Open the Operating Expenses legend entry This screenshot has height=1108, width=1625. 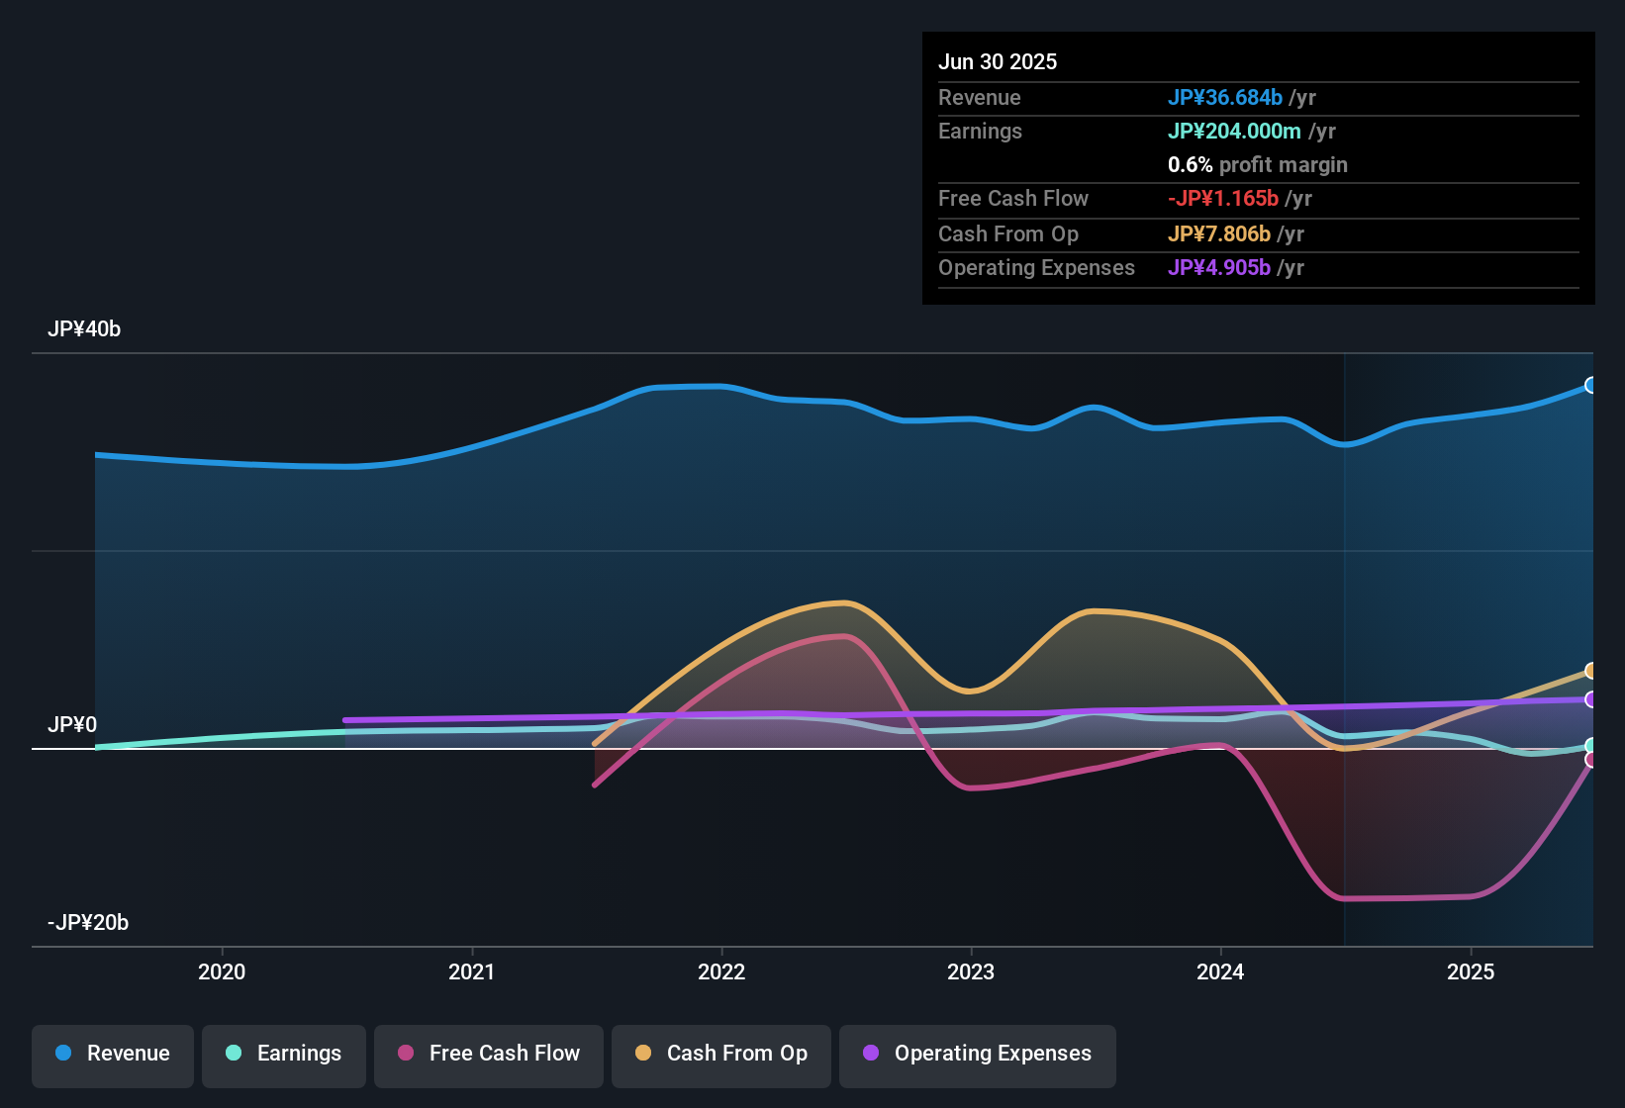pos(977,1054)
